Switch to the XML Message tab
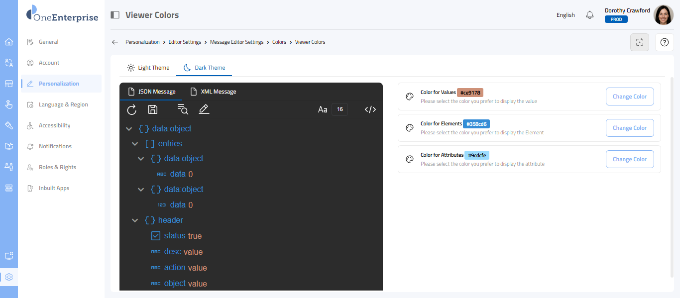Viewport: 680px width, 298px height. tap(213, 92)
